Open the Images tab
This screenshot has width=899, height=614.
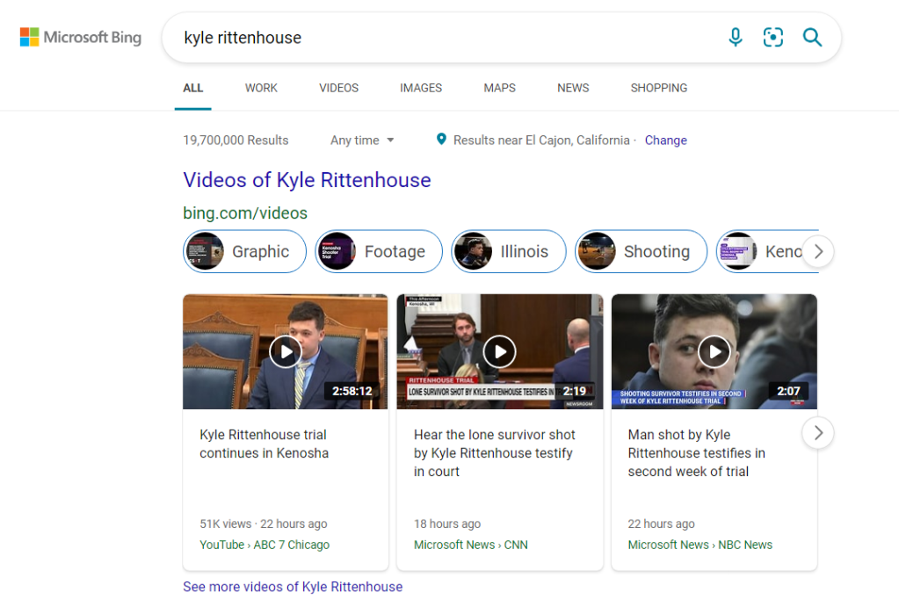421,88
